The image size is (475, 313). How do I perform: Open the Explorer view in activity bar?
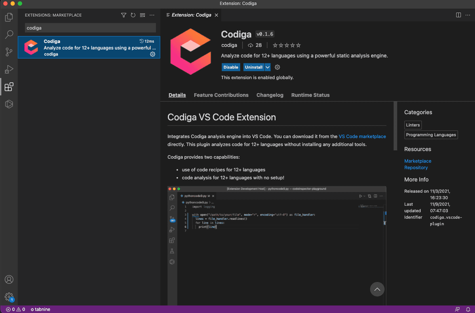coord(9,17)
